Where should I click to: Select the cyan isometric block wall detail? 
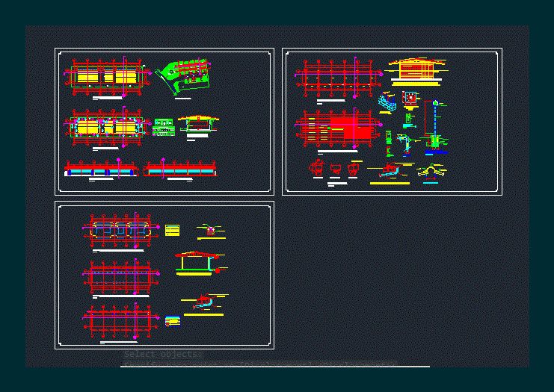click(387, 102)
